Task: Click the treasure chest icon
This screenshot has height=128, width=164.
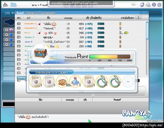Action: [40, 53]
